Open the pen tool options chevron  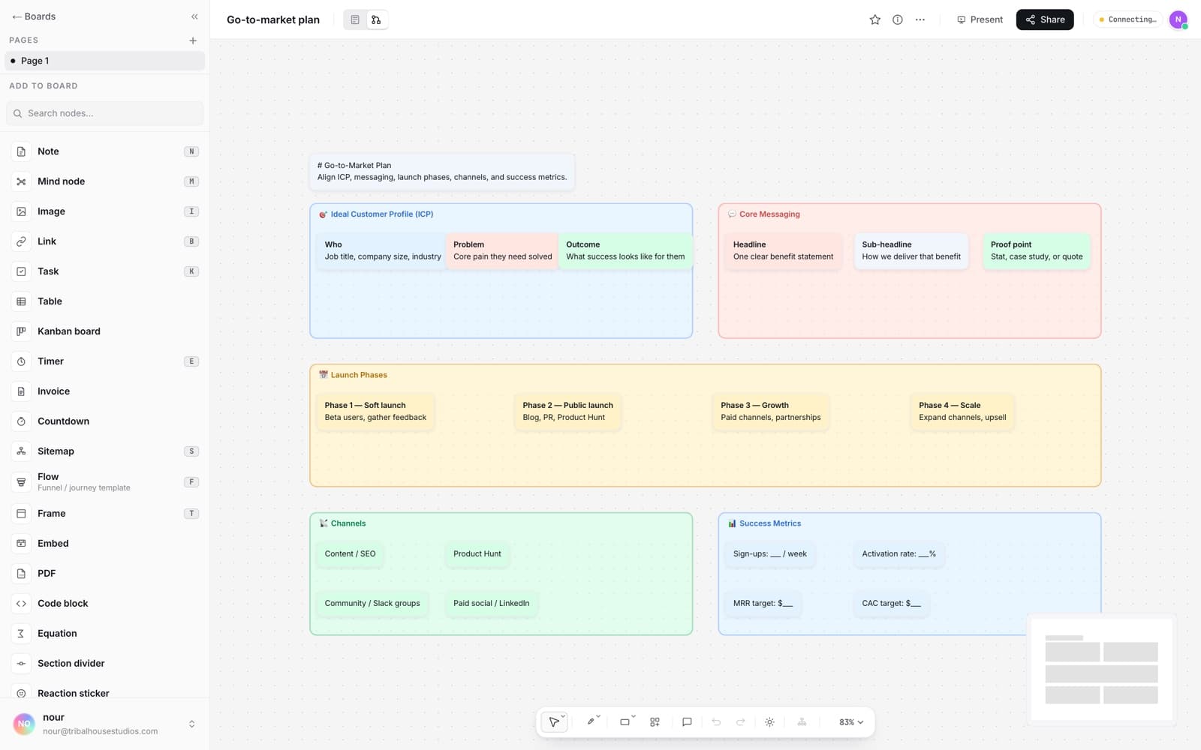(x=598, y=716)
